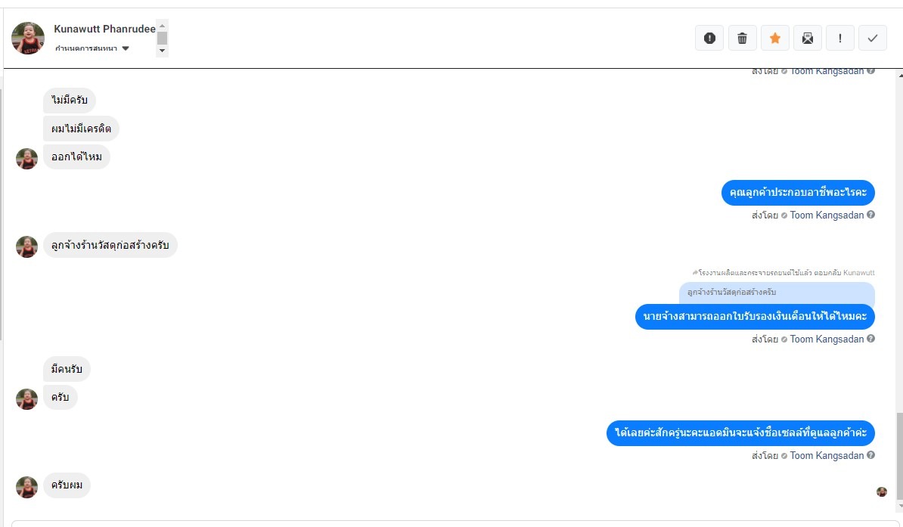Delete conversation using the trash icon

pos(742,38)
